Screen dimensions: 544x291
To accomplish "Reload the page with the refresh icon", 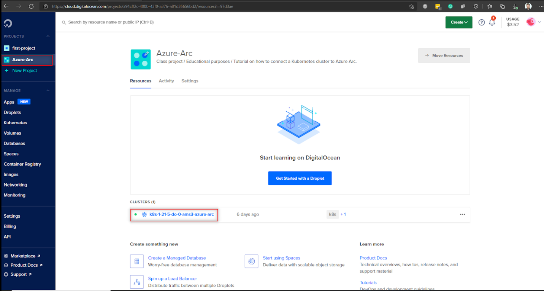I will [31, 6].
